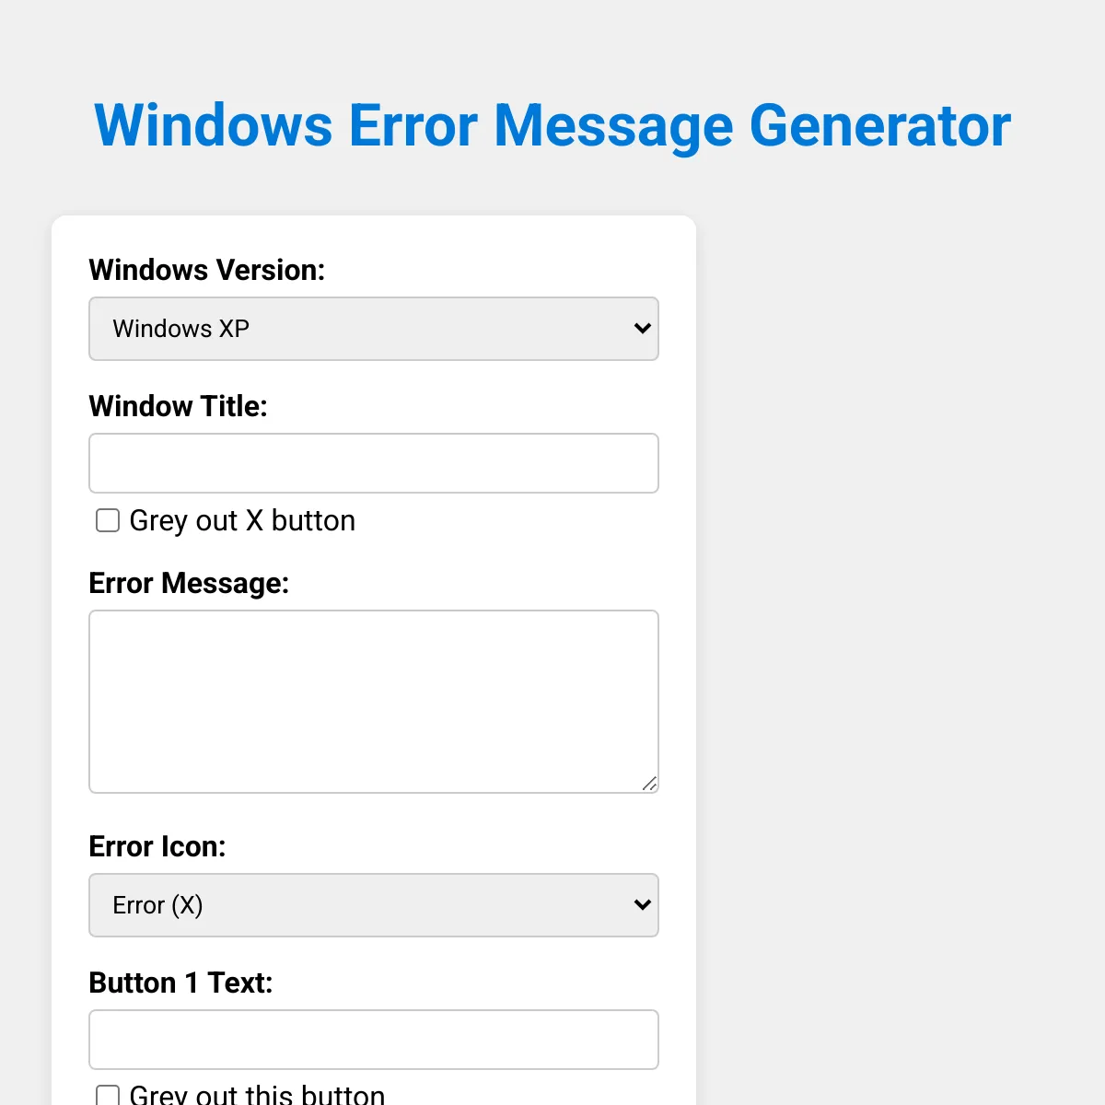Click the Windows Error Message Generator heading
Viewport: 1105px width, 1105px height.
[552, 125]
